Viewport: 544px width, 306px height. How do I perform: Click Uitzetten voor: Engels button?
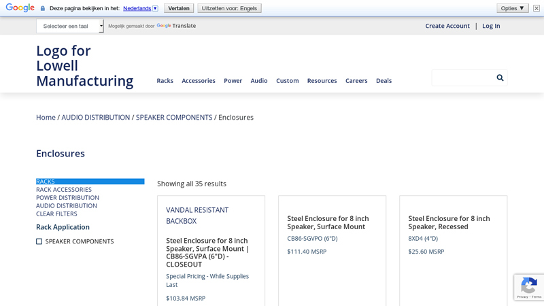[229, 8]
